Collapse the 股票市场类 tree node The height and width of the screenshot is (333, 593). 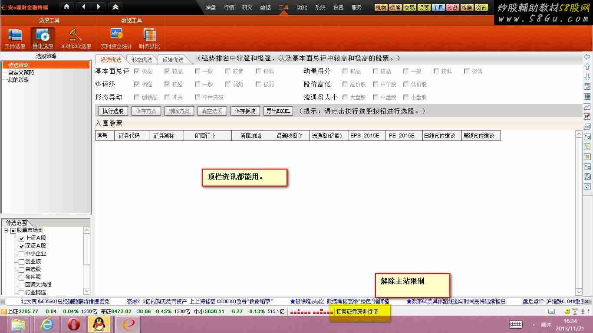[x=6, y=231]
